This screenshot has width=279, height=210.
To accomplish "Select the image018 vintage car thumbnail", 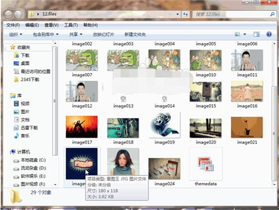I will click(123, 128).
